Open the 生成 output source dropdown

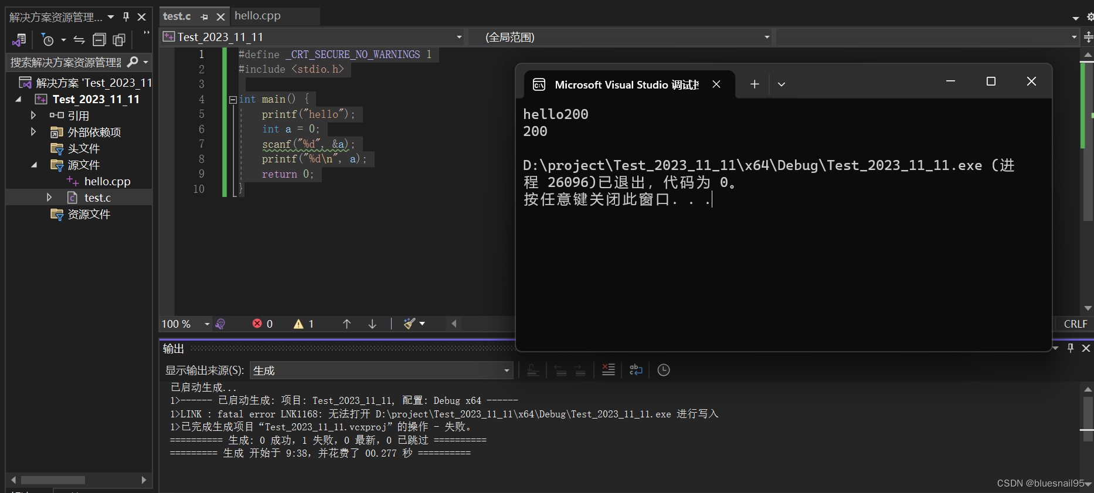382,370
